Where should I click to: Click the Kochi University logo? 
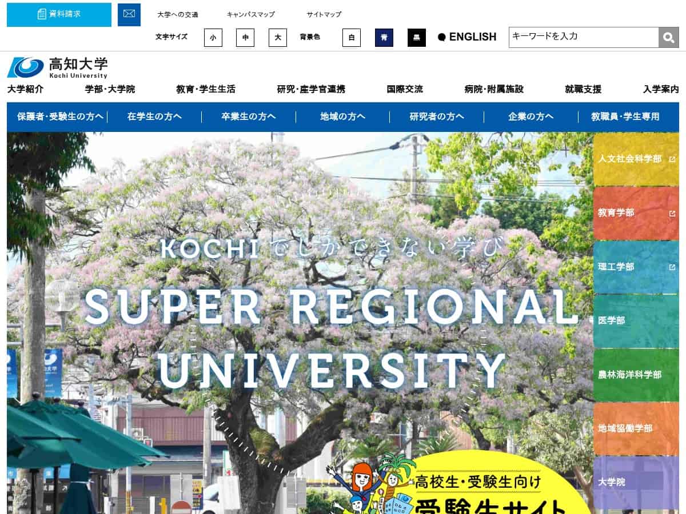pos(57,67)
